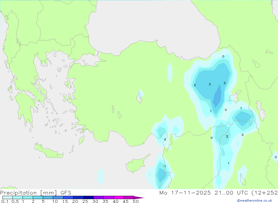Select the '10' legend scale label
The width and height of the screenshot is (278, 203).
click(x=55, y=201)
